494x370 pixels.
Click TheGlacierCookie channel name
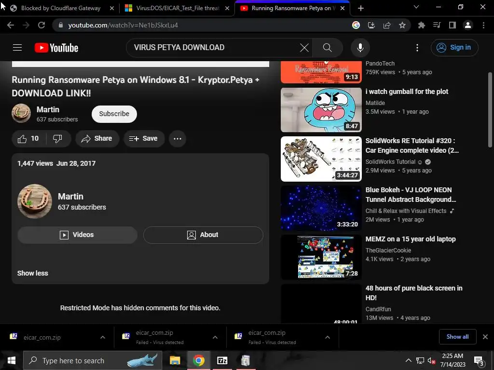[388, 251]
